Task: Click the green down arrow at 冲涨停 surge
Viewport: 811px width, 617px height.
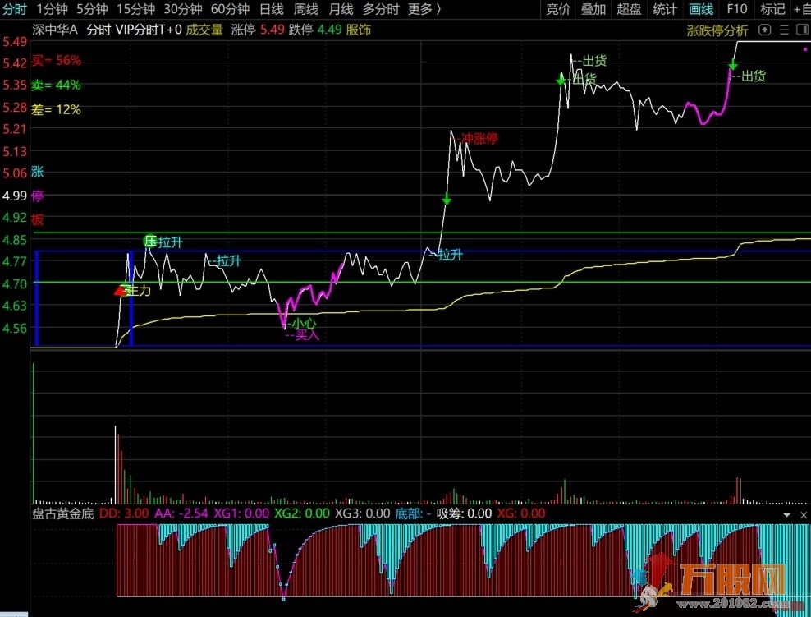Action: tap(447, 200)
